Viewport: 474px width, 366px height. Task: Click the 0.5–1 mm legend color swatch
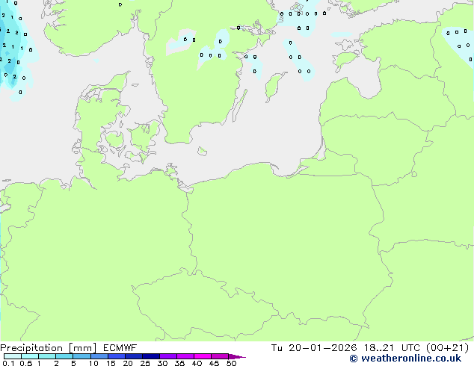coord(30,356)
